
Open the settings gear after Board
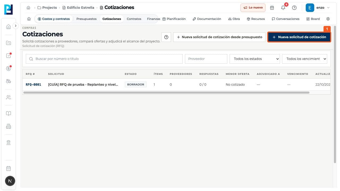pos(328,19)
